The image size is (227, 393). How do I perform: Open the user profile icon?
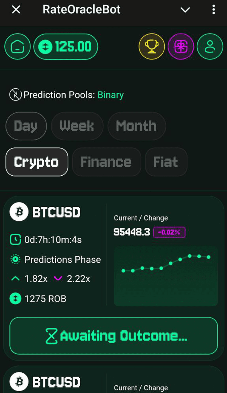click(x=210, y=47)
